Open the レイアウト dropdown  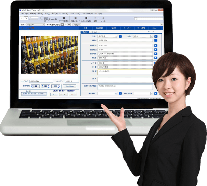pos(35,25)
